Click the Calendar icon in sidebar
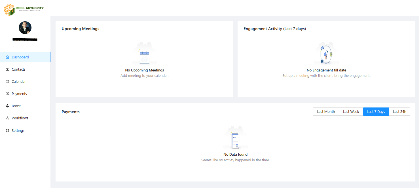 [7, 81]
